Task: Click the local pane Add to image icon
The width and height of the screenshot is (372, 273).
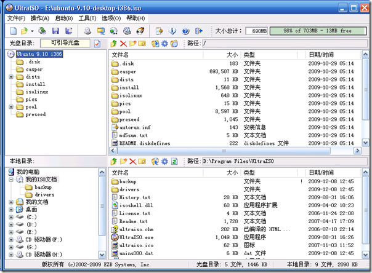Action: (155, 162)
